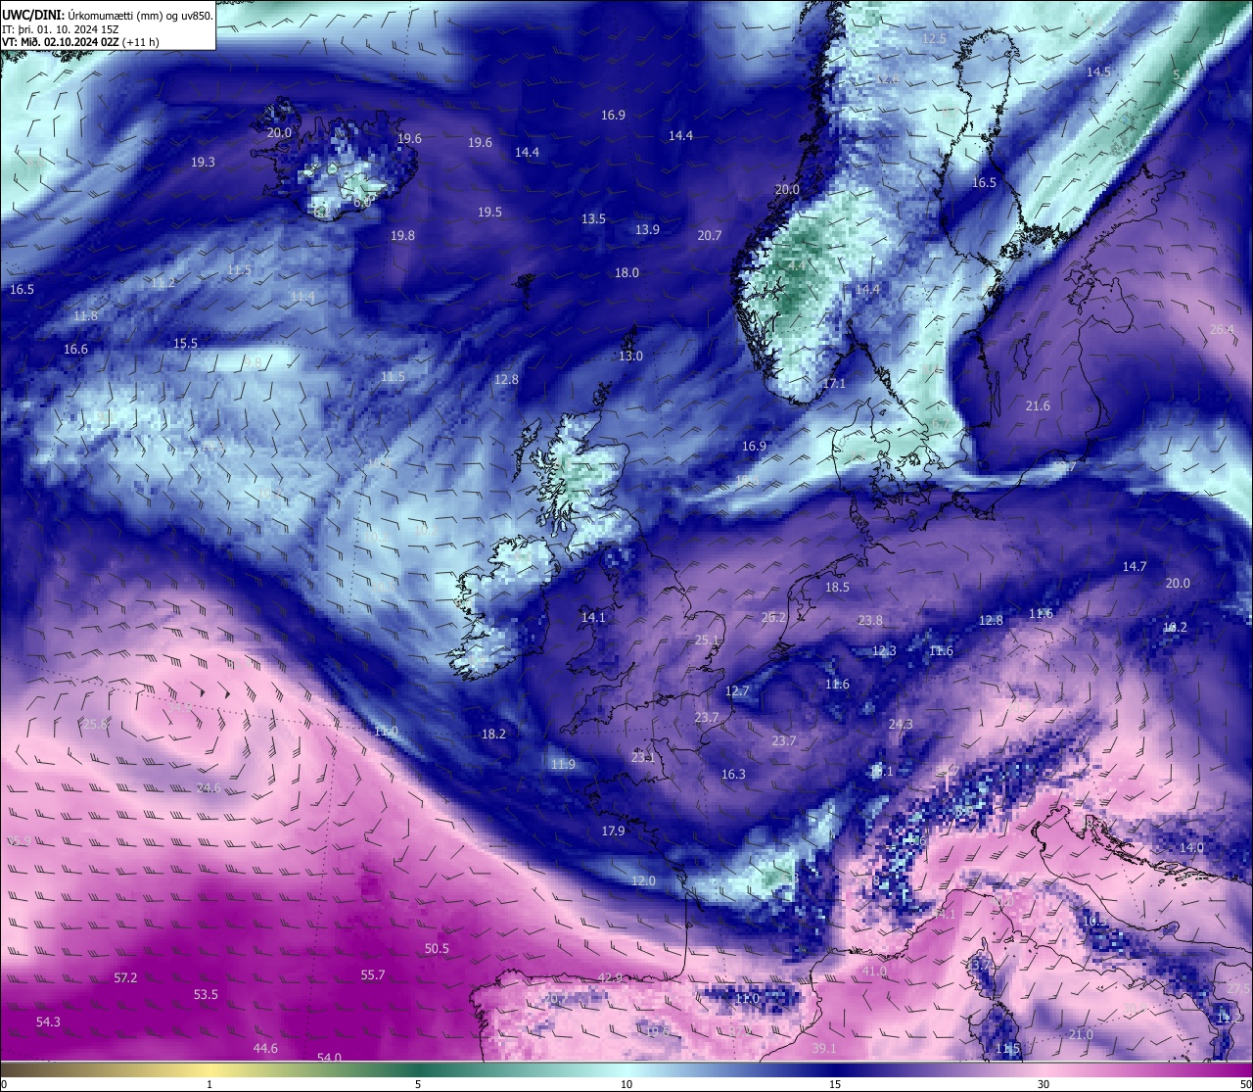The width and height of the screenshot is (1253, 1092).
Task: Click the 44.6 value label
Action: [x=265, y=1048]
